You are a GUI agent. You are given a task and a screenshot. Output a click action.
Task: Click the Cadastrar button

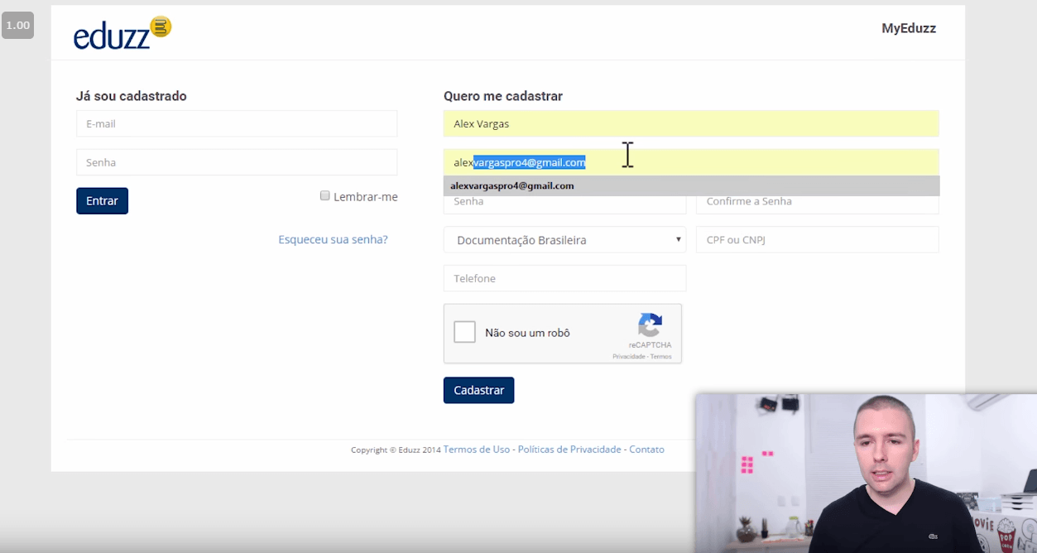[478, 390]
